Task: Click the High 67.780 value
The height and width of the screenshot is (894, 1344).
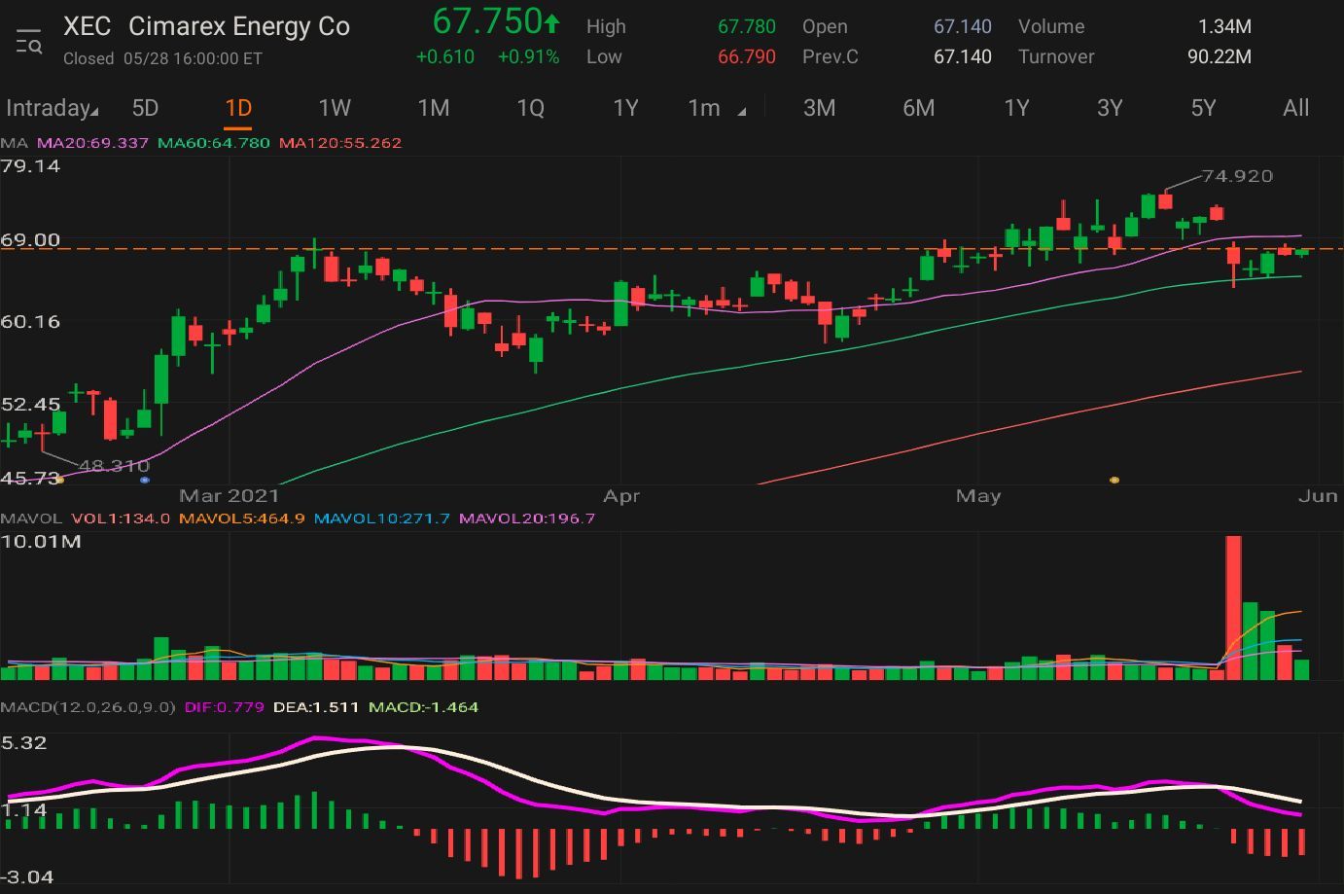Action: click(x=747, y=27)
